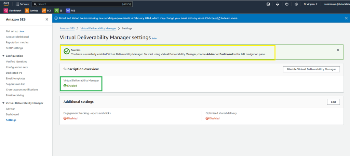The image size is (350, 156).
Task: Open Verified identities in sidebar
Action: (x=16, y=61)
